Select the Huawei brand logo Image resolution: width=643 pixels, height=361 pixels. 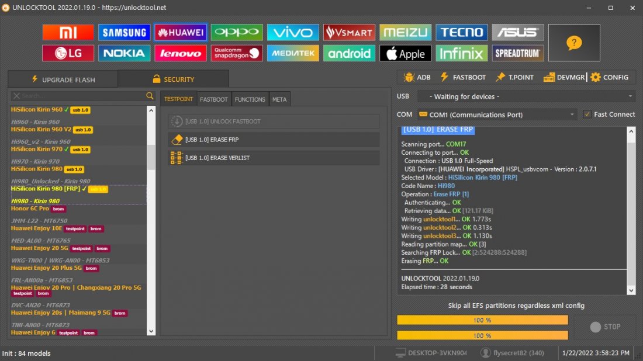point(181,32)
